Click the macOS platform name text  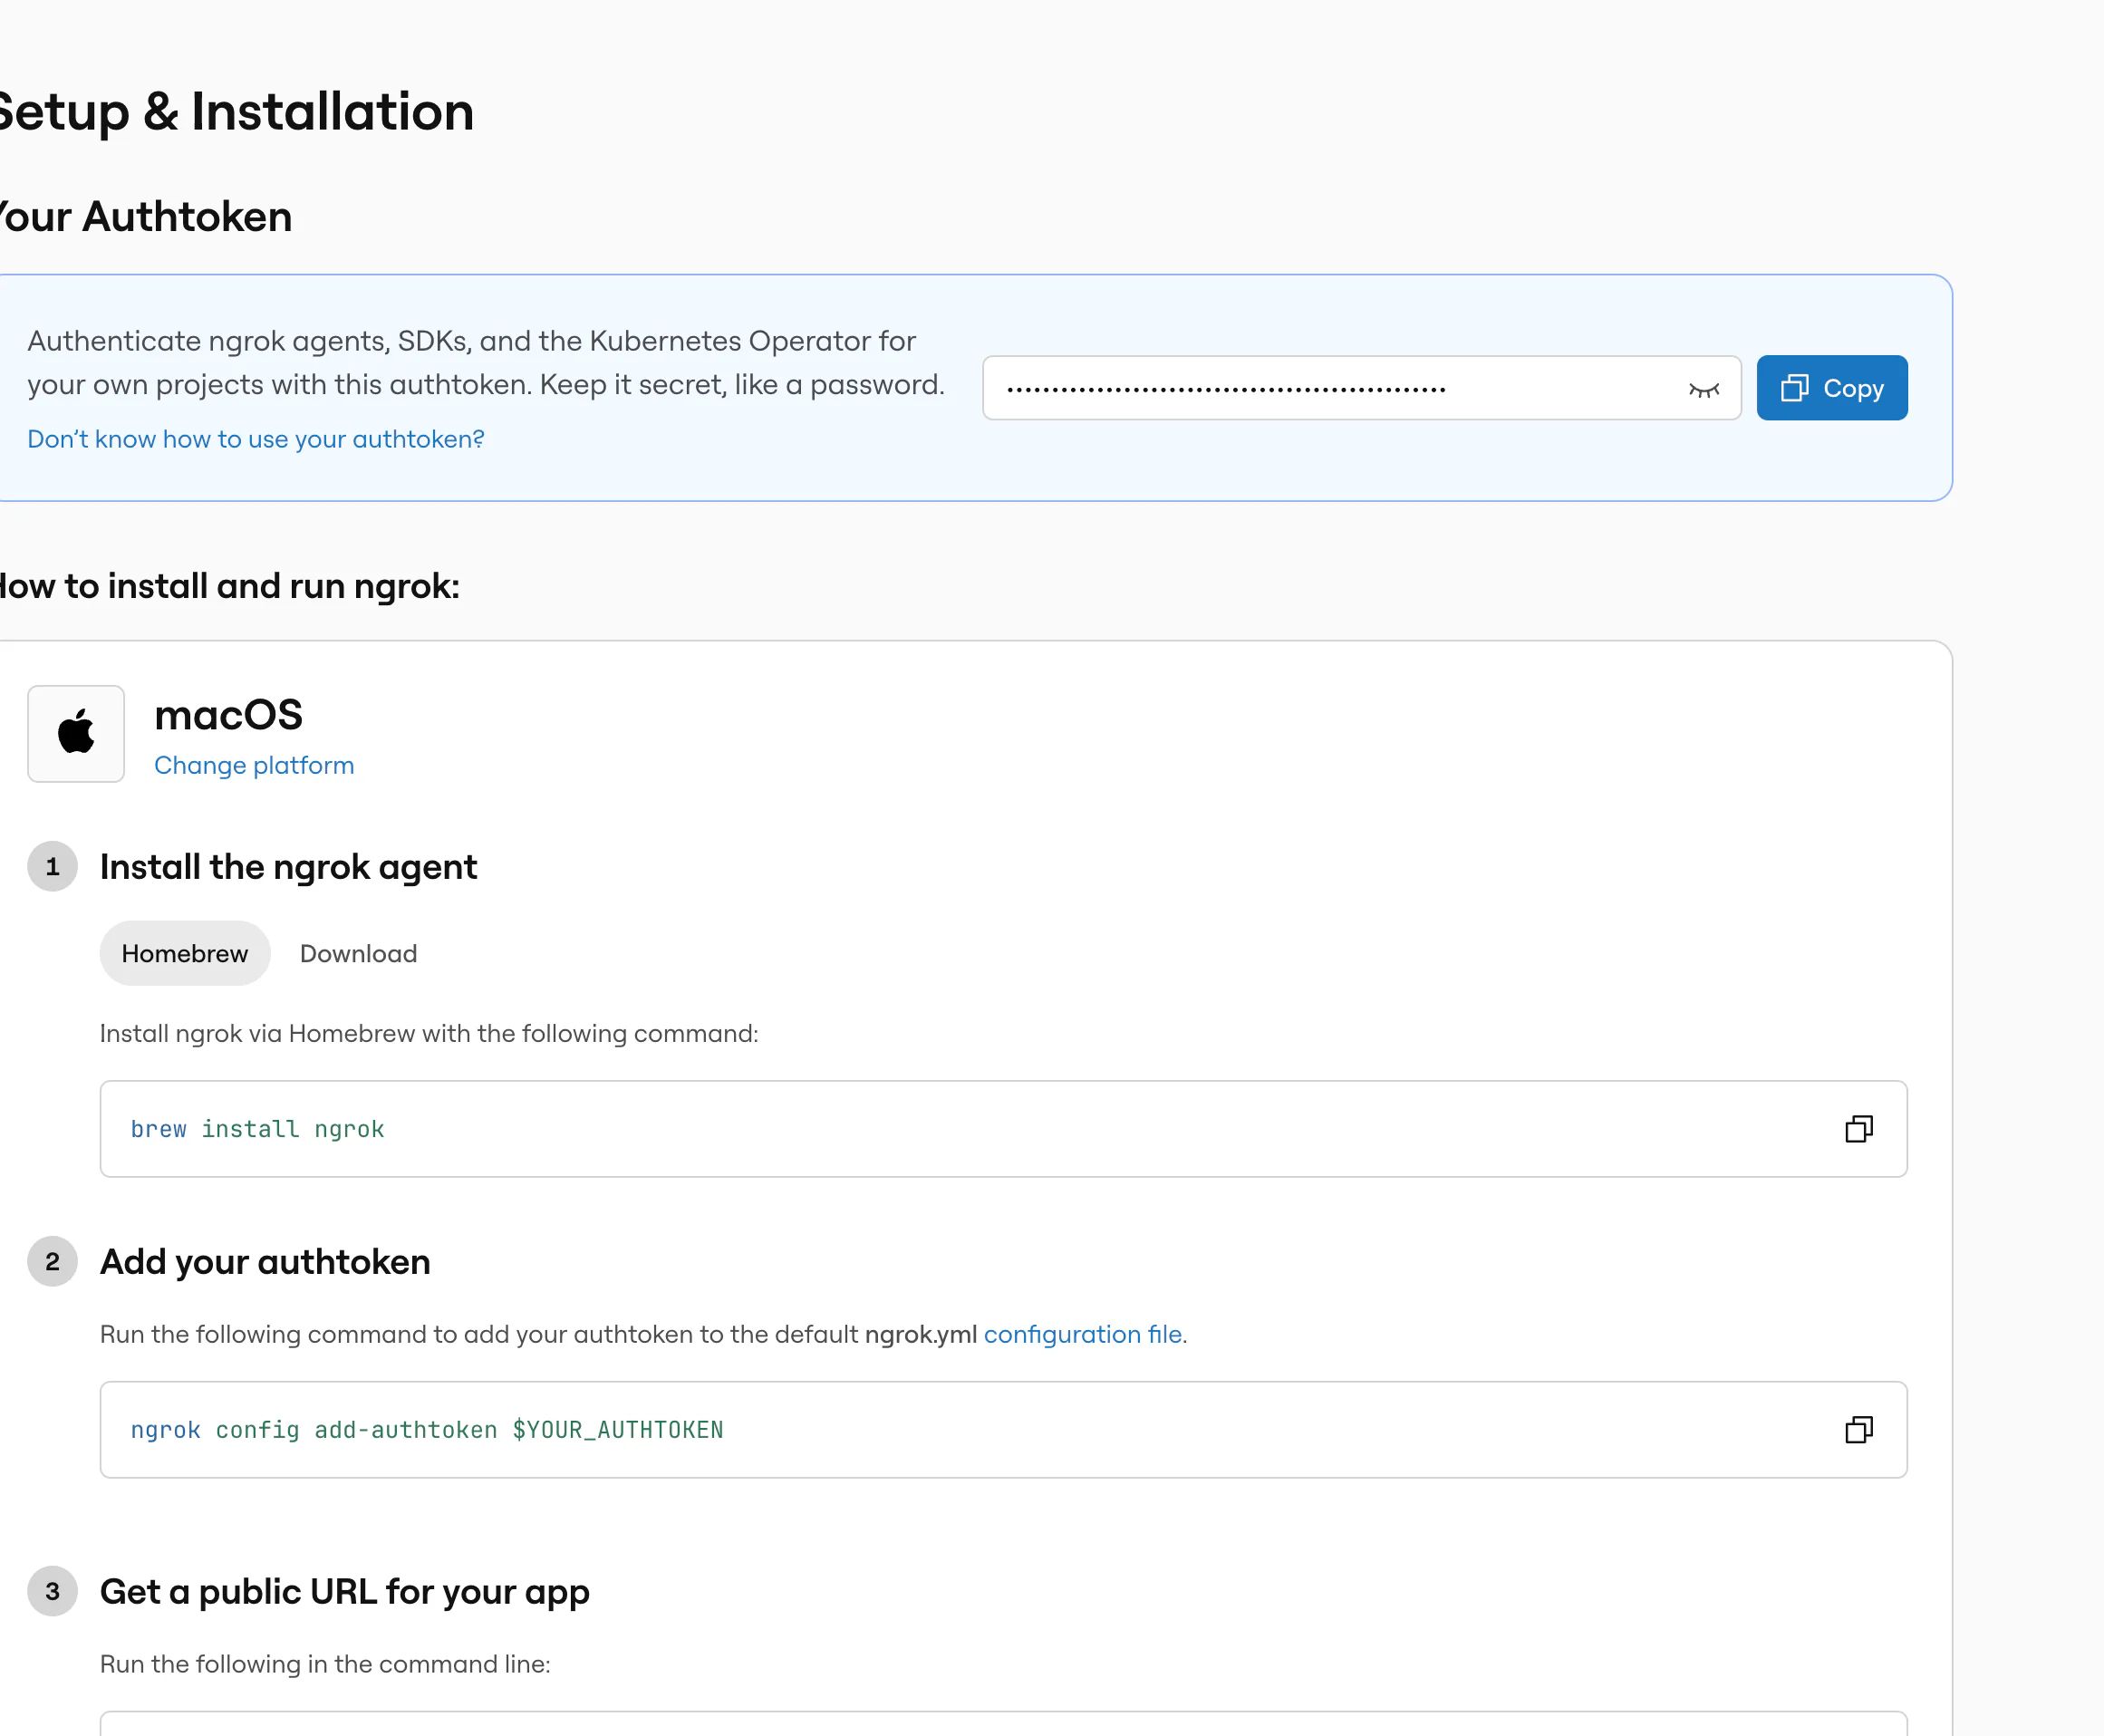click(x=228, y=715)
